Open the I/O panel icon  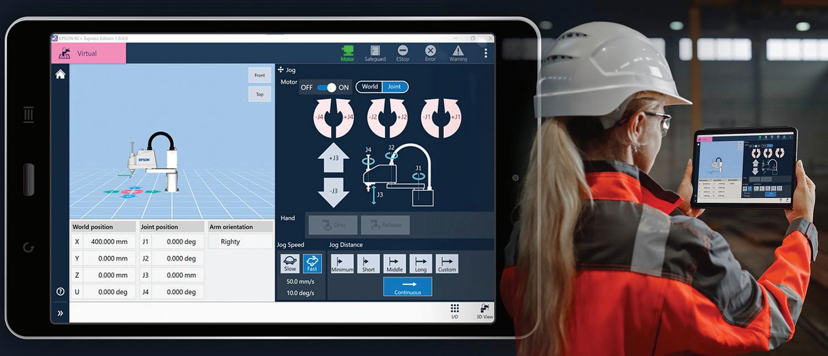(455, 311)
